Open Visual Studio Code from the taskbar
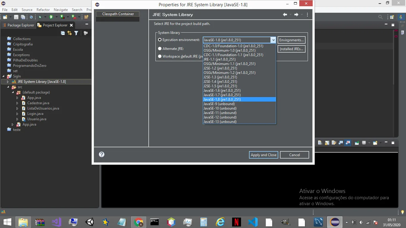The image size is (406, 228). 253,222
